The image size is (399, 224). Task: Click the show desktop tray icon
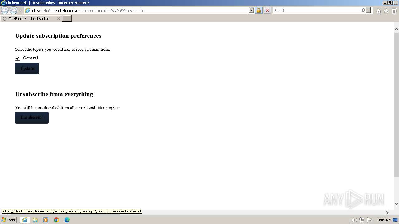(x=395, y=220)
